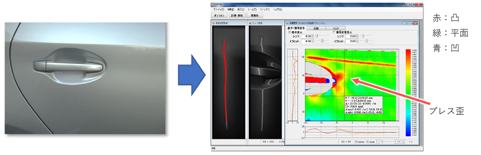The height and width of the screenshot is (155, 481).
Task: Click the zoom-in arrow button right of zoom slider
Action: 395,142
